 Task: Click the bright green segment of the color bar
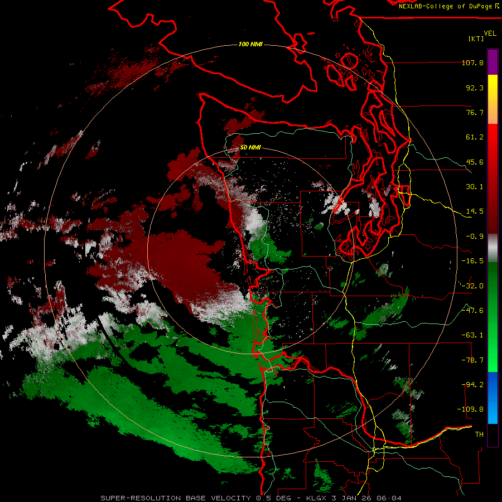click(493, 317)
